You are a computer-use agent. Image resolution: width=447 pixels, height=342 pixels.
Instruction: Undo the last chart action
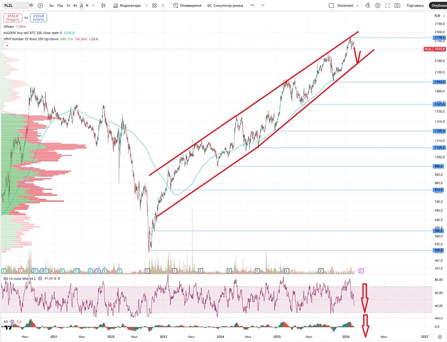(253, 5)
